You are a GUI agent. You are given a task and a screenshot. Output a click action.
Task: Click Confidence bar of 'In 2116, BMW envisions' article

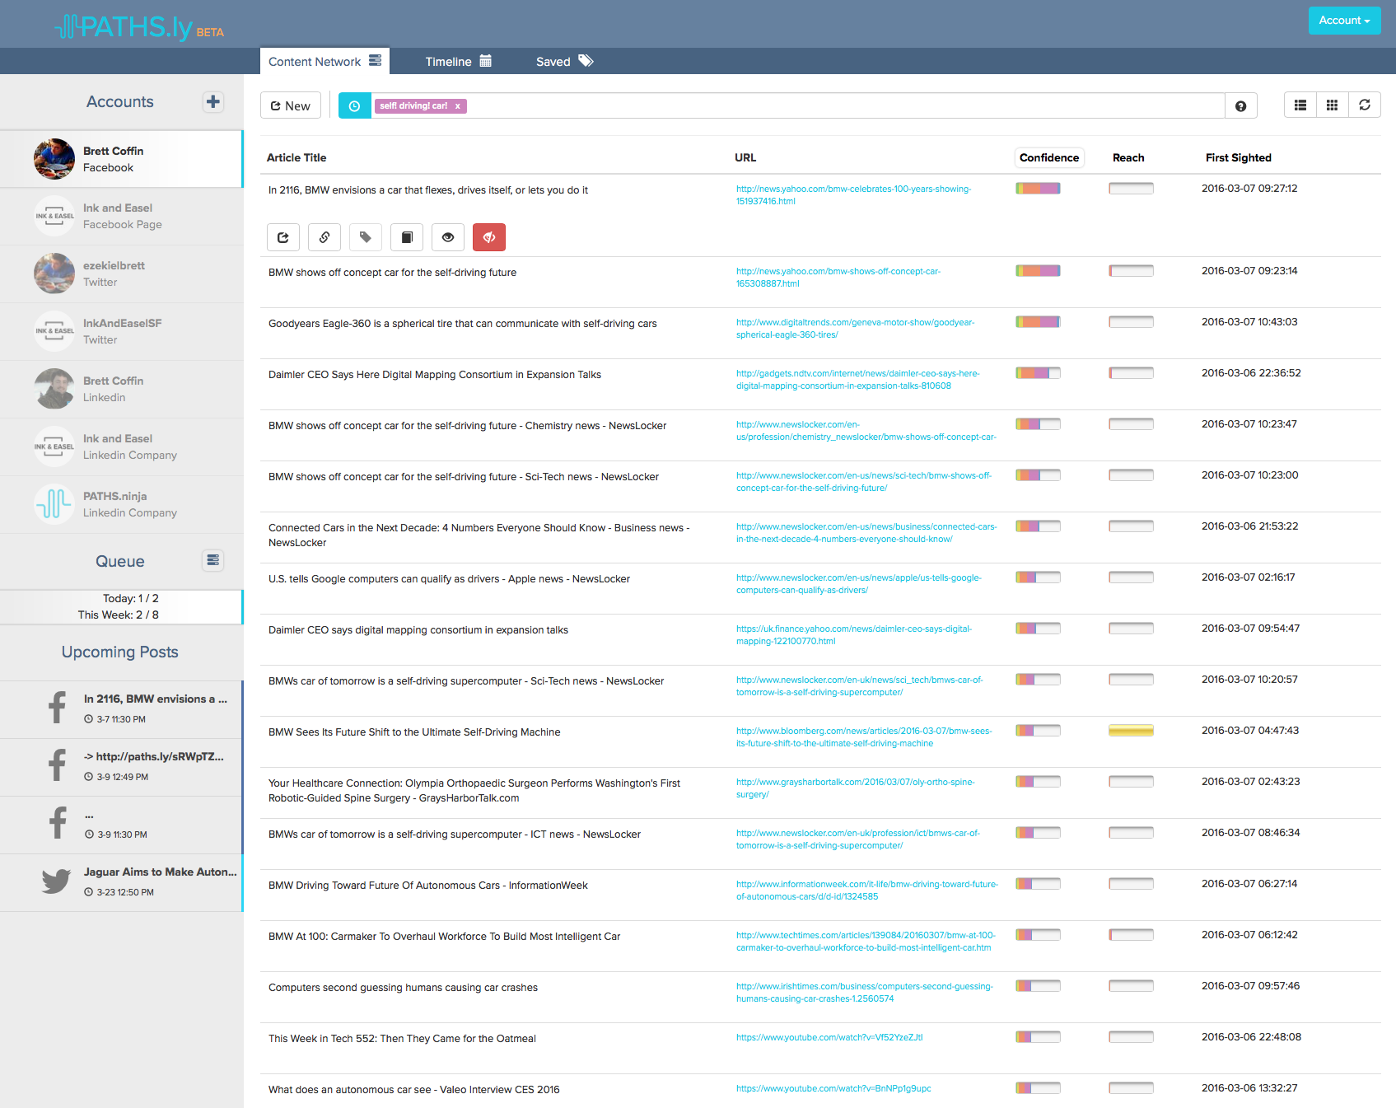pos(1038,188)
